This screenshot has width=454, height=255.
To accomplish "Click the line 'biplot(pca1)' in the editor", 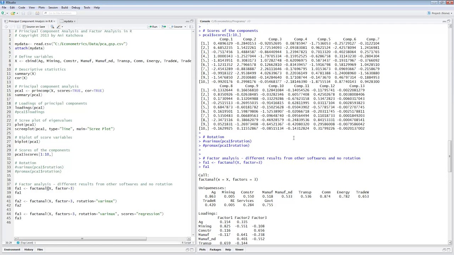I will [x=27, y=142].
